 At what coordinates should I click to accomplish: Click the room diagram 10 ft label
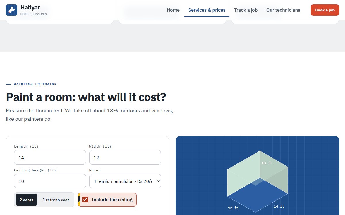(x=267, y=163)
